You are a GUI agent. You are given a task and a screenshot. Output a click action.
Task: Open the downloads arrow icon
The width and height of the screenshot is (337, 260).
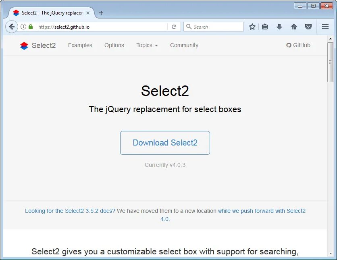[279, 27]
